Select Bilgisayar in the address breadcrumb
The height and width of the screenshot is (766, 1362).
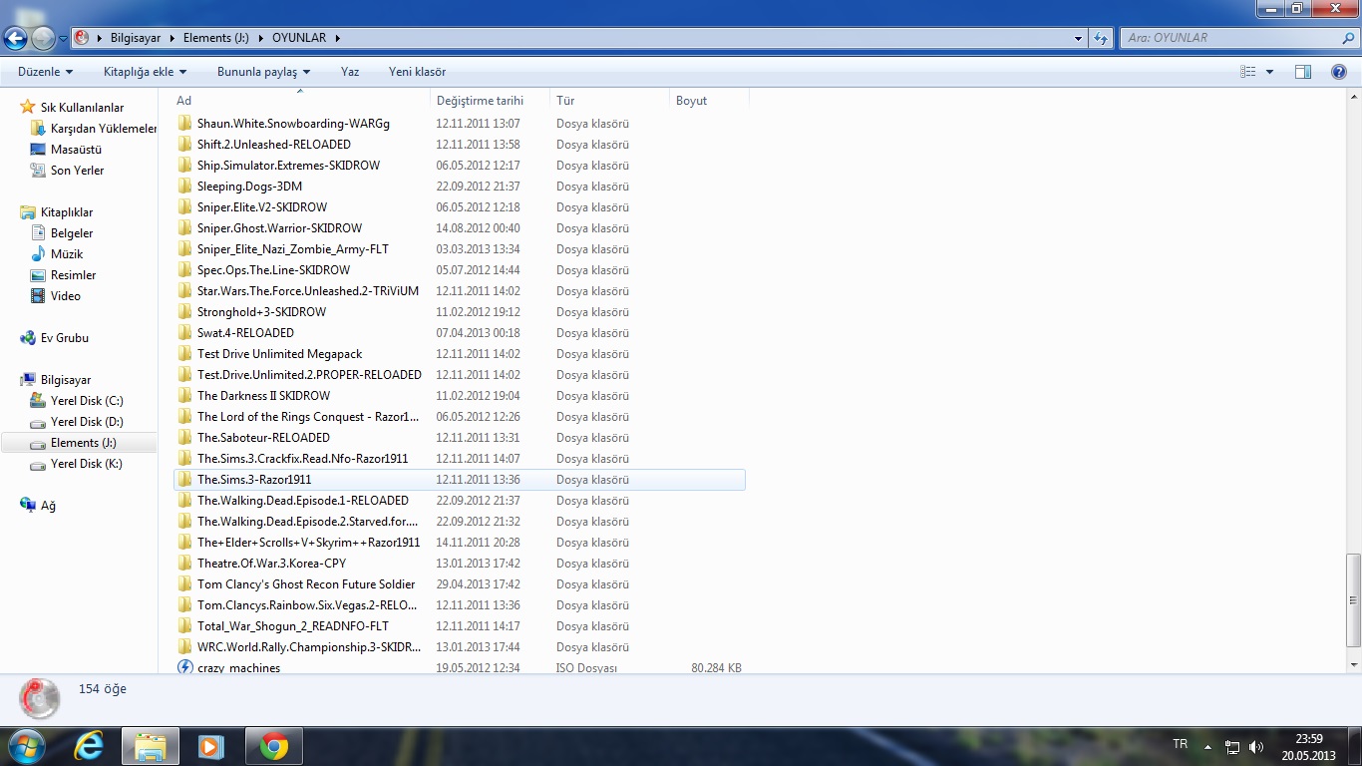click(135, 38)
